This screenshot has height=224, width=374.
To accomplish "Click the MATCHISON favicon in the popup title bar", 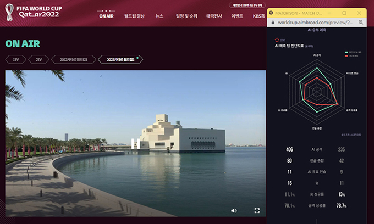I will [x=271, y=13].
